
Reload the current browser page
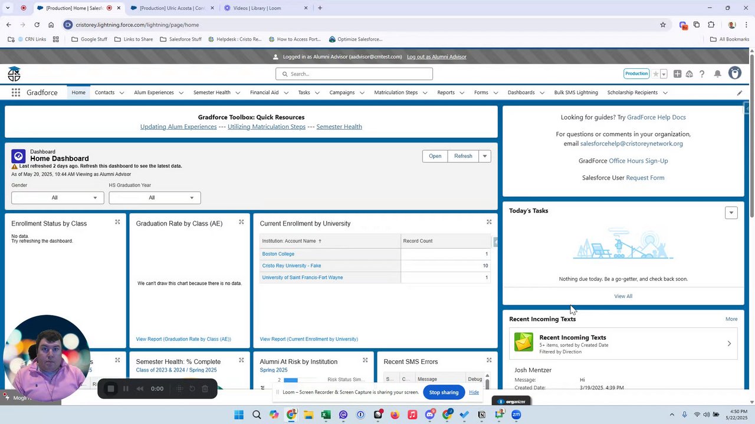tap(37, 25)
